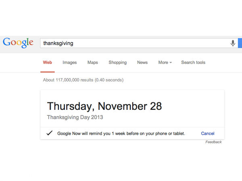The image size is (242, 181).
Task: Click the Feedback link below the card
Action: [x=213, y=142]
